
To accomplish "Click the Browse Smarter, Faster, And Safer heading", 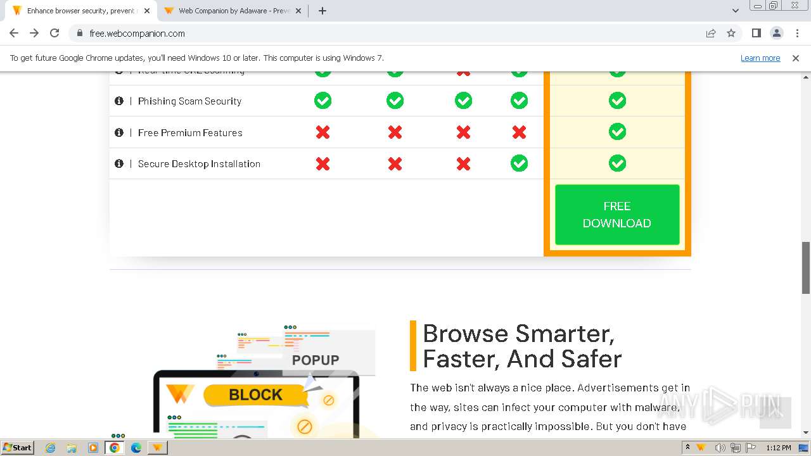I will pos(522,346).
